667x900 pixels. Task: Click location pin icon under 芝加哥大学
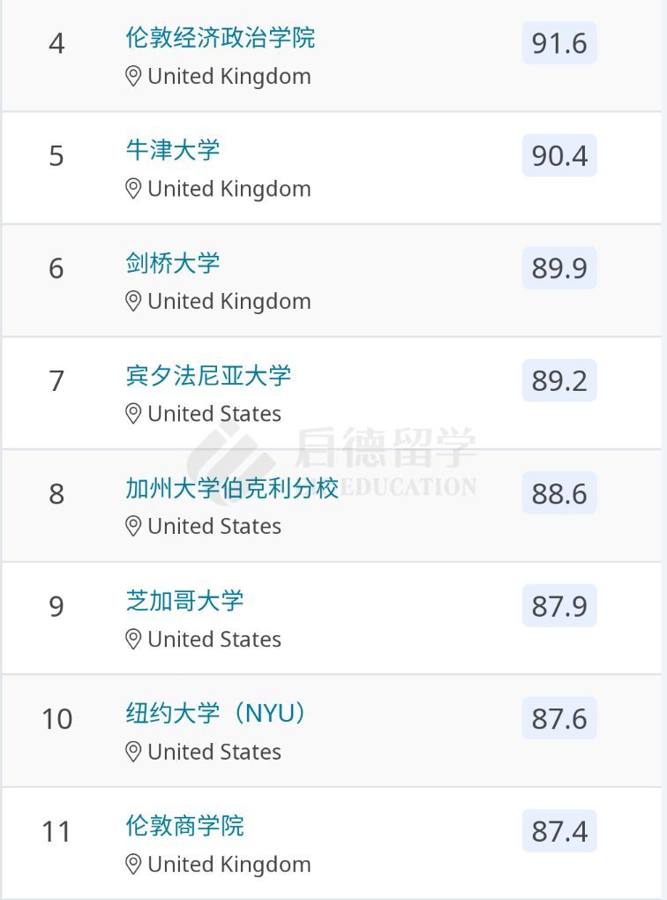(x=133, y=640)
